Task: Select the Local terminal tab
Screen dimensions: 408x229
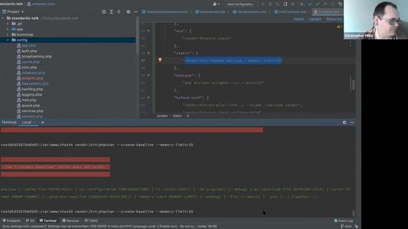Action: 27,122
